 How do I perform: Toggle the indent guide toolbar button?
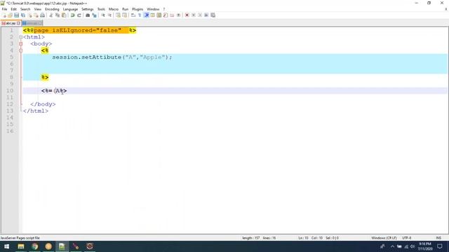tap(147, 15)
